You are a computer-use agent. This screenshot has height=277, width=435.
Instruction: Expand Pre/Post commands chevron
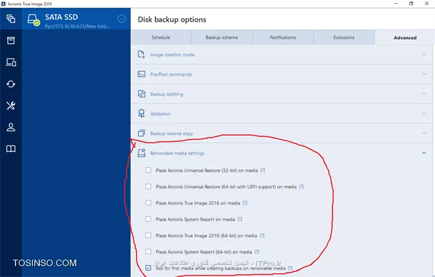click(424, 74)
